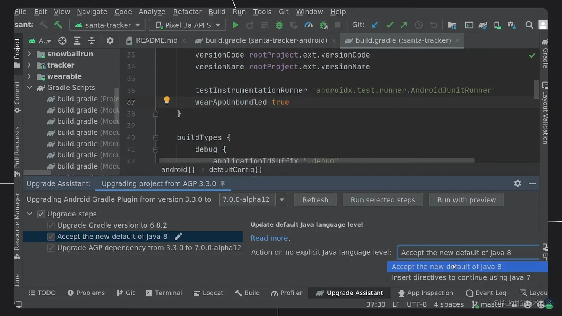Toggle Accept the new default of Java 8 checkbox

pos(51,237)
